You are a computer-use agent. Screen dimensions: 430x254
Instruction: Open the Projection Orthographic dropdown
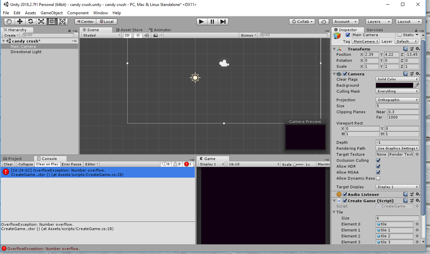397,100
